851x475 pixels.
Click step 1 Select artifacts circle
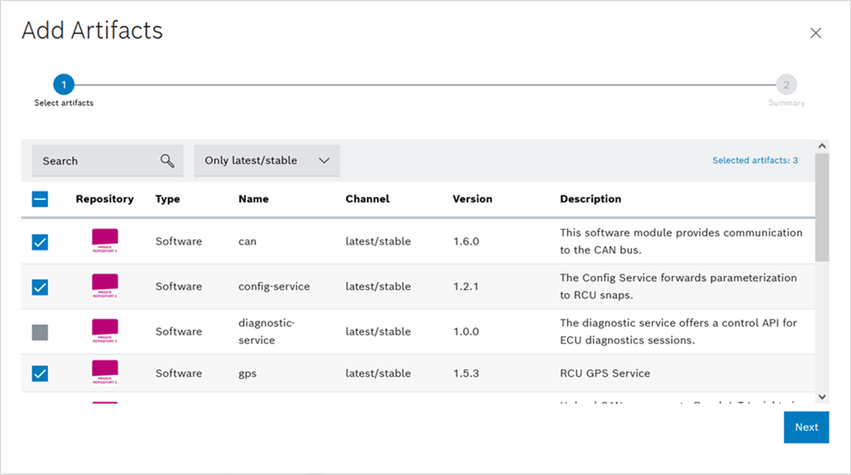64,85
